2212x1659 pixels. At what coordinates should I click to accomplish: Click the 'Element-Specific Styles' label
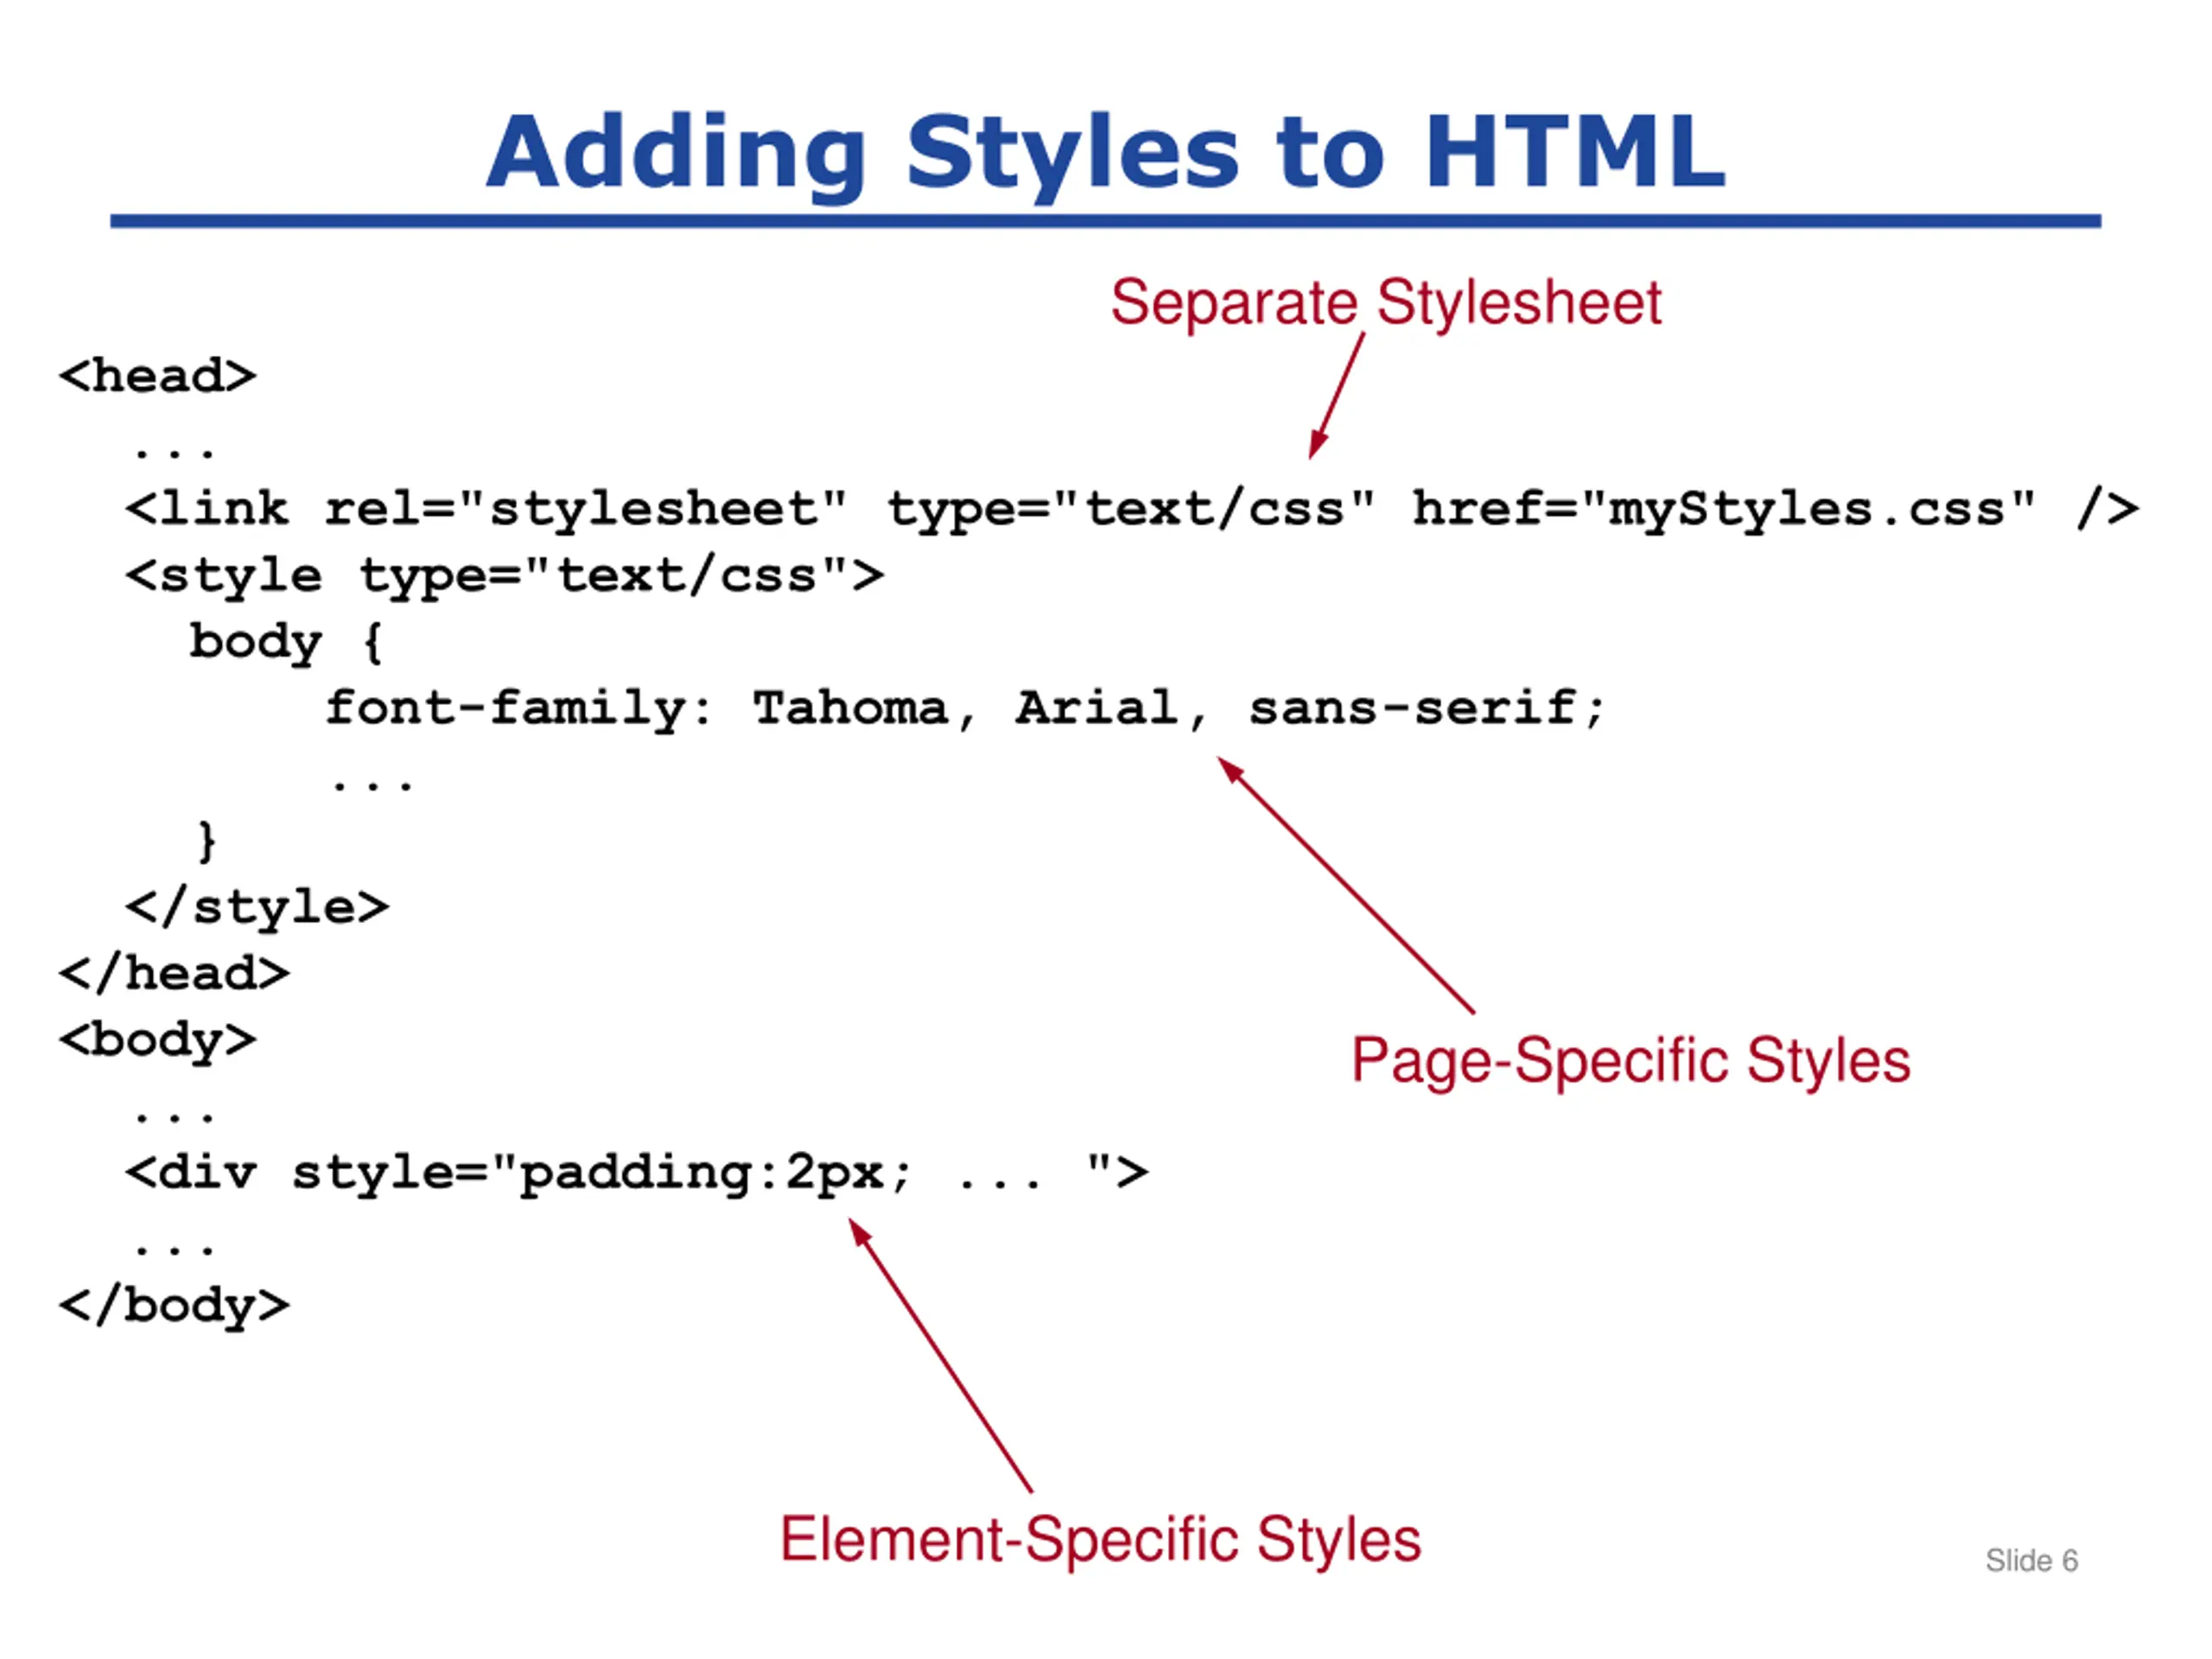(1100, 1540)
